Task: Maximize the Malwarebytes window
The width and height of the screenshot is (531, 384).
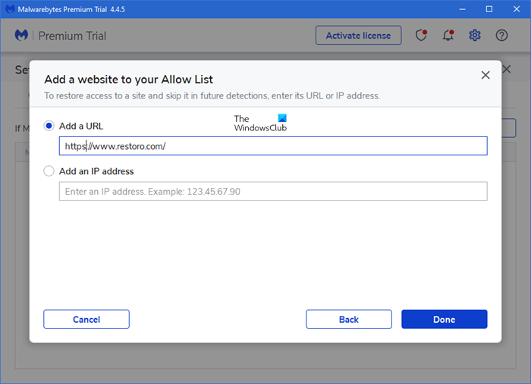Action: point(489,10)
